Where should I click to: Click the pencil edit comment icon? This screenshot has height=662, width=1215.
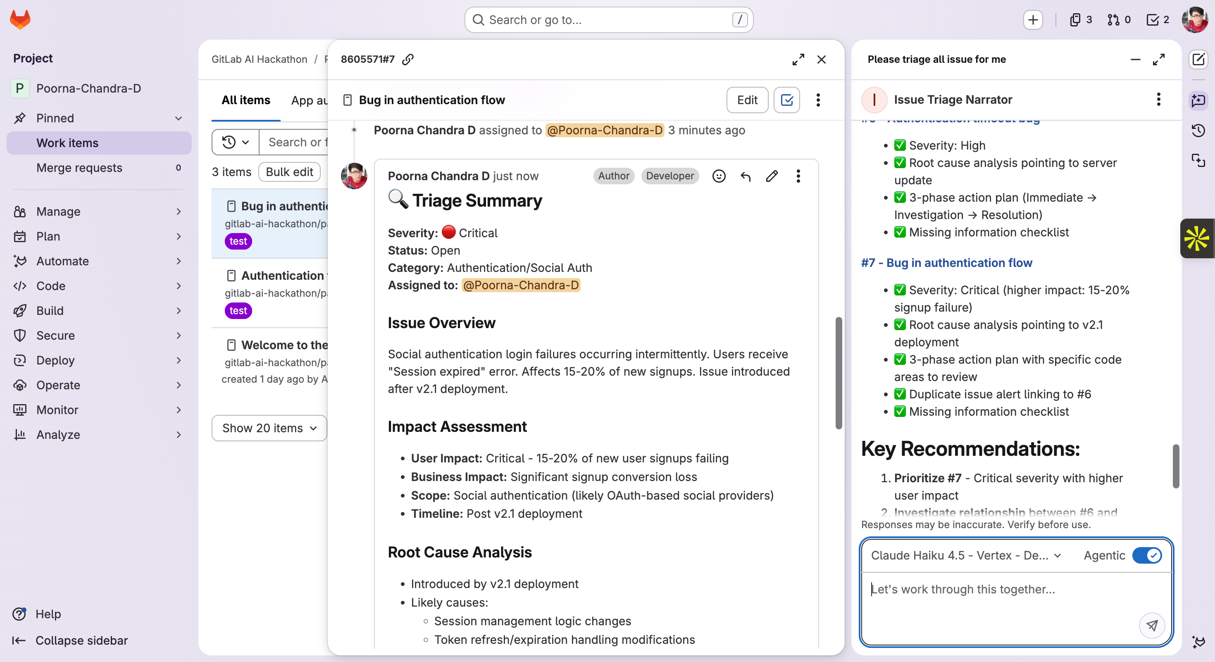coord(772,176)
